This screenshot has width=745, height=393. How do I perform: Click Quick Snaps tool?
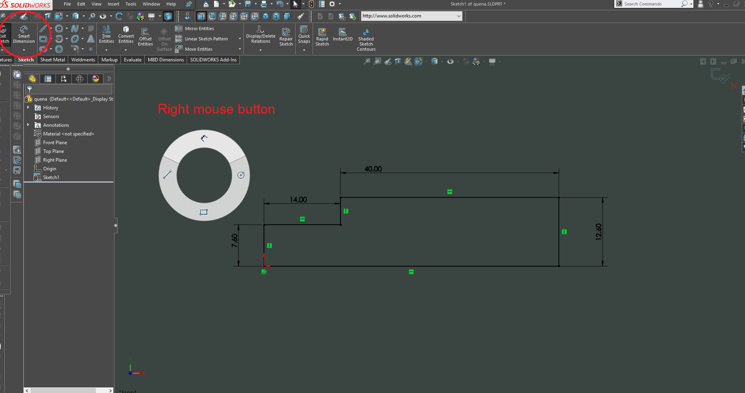click(304, 34)
